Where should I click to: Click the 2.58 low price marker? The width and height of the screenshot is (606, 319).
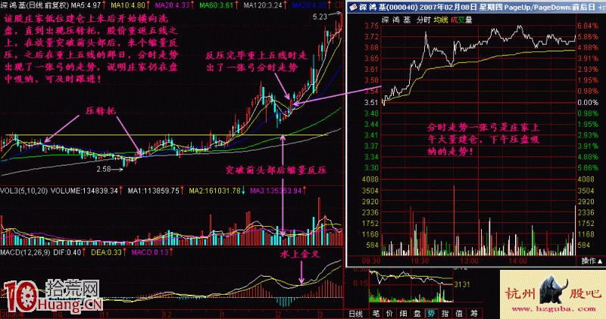[103, 169]
